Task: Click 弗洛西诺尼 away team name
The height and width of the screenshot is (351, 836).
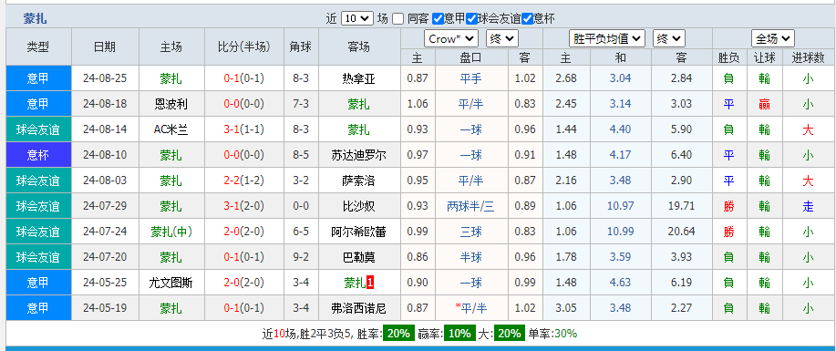Action: [x=359, y=308]
